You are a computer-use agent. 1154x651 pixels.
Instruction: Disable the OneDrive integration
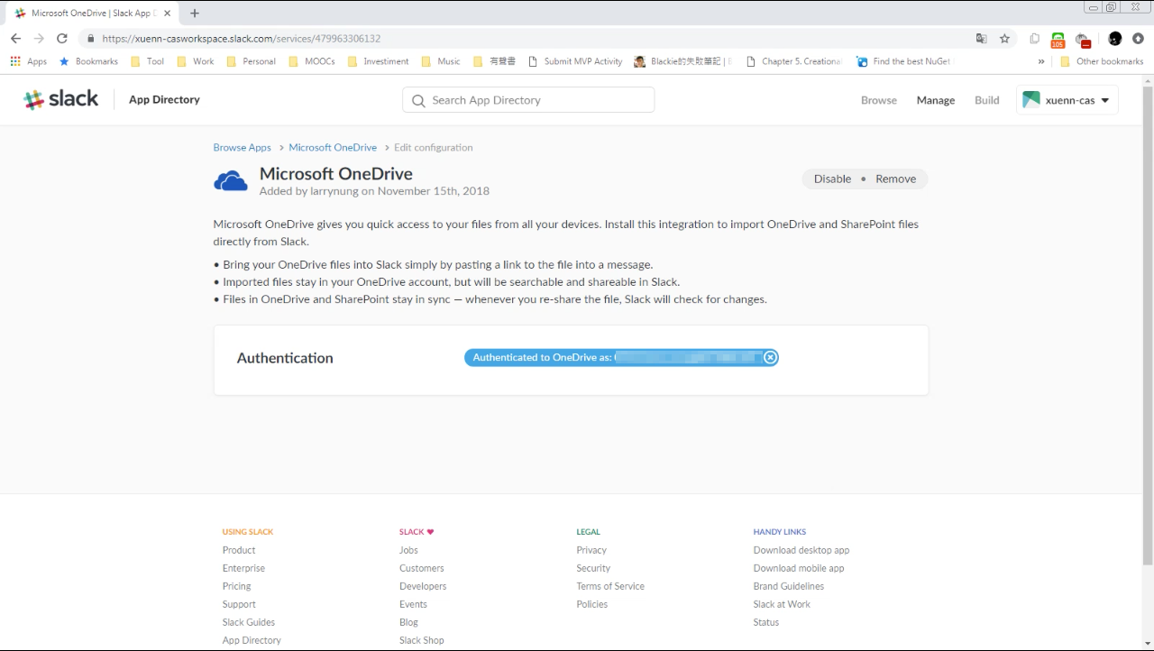point(832,179)
